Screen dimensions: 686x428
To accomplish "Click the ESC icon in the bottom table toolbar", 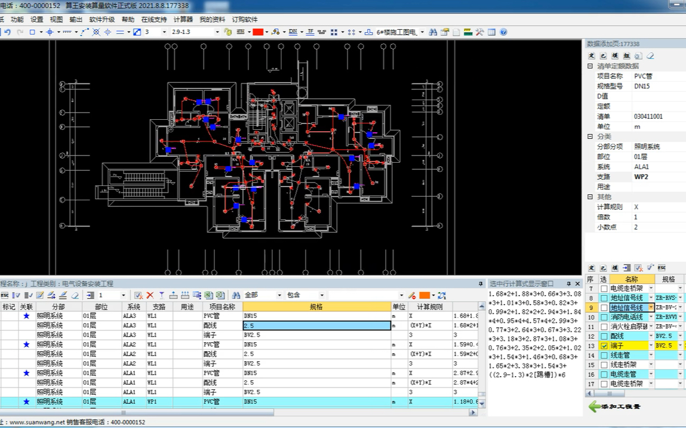I will click(x=5, y=295).
